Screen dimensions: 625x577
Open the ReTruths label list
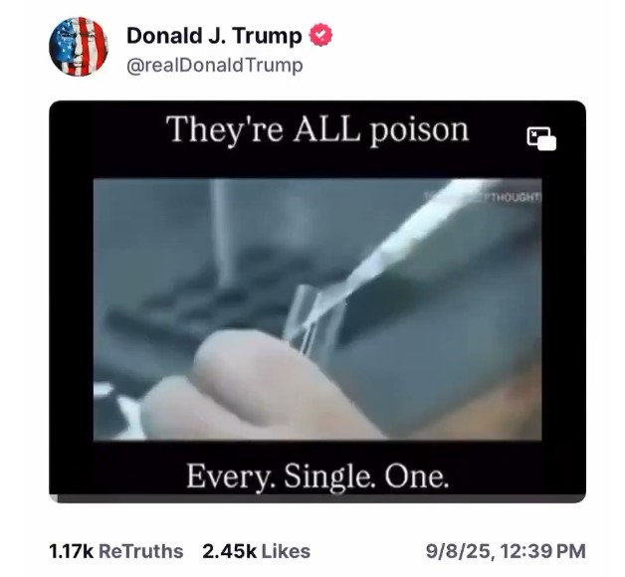tap(140, 551)
